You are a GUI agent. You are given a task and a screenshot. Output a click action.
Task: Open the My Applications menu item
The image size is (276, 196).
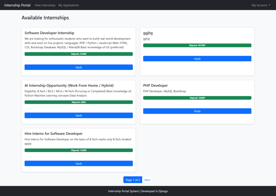68,5
